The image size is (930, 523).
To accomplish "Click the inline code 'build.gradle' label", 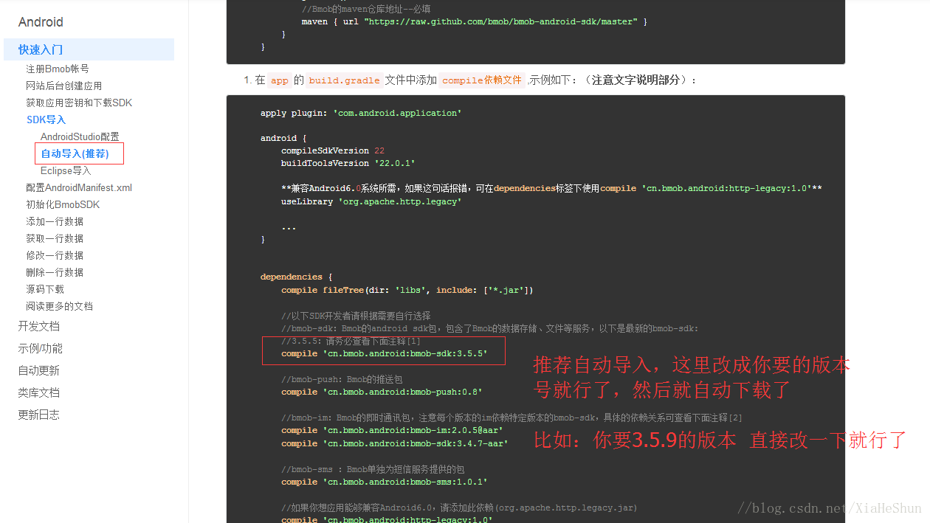I will pyautogui.click(x=344, y=80).
